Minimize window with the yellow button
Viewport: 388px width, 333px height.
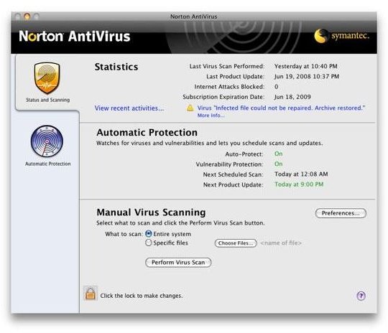click(27, 17)
